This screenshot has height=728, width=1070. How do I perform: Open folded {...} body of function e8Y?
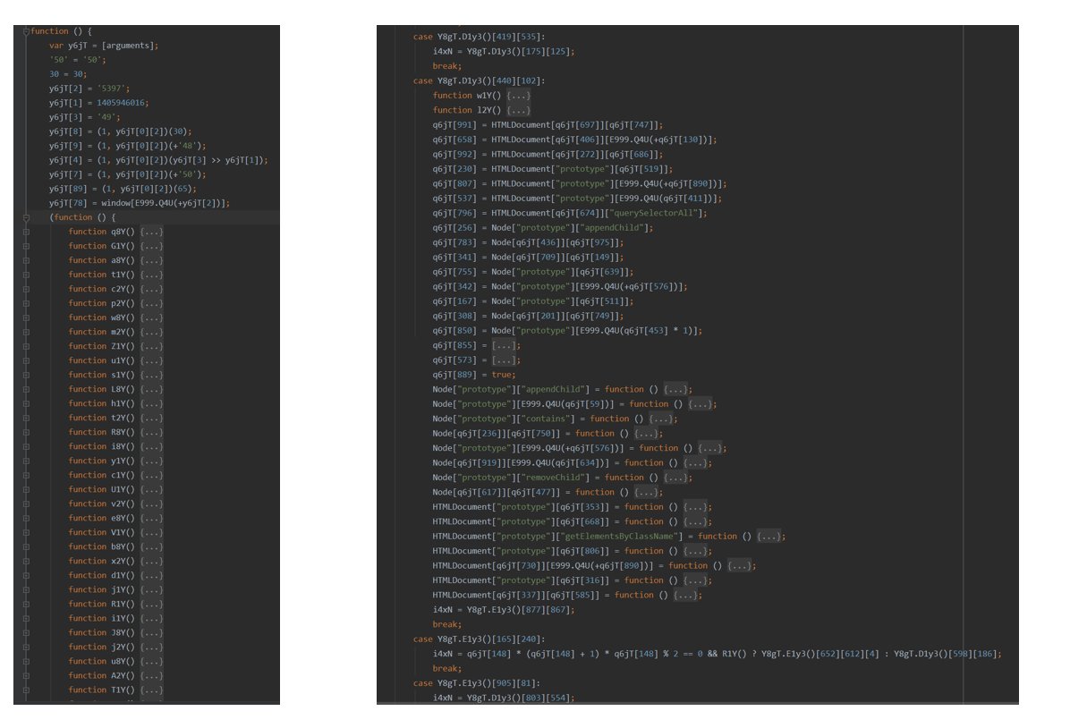pyautogui.click(x=151, y=519)
